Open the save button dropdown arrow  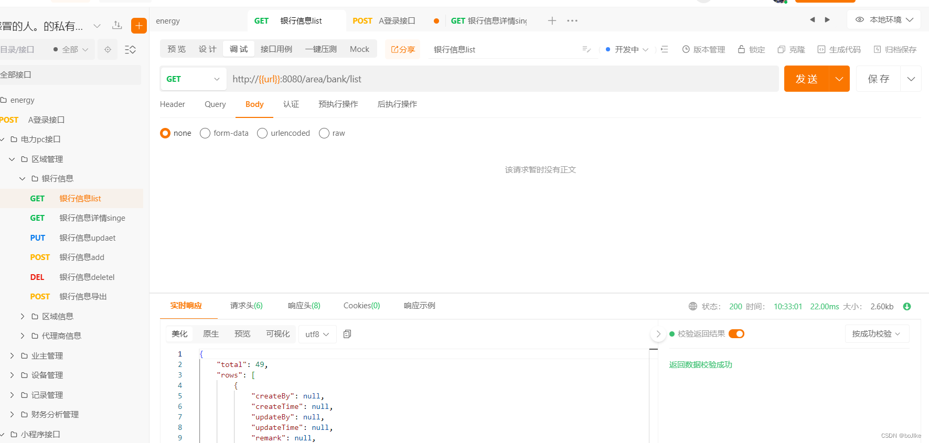[911, 79]
